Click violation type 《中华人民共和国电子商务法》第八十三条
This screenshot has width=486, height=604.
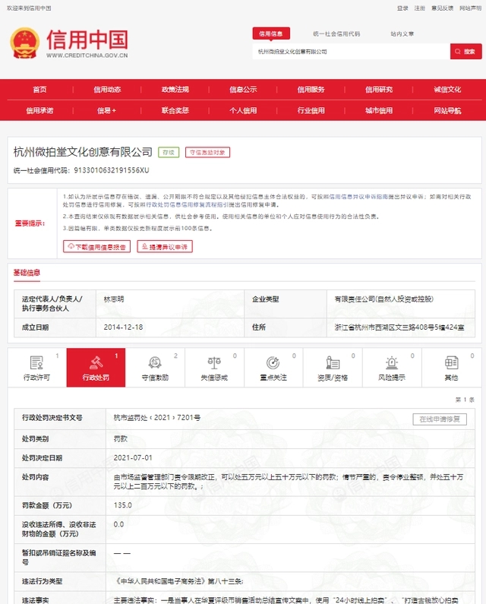[178, 581]
